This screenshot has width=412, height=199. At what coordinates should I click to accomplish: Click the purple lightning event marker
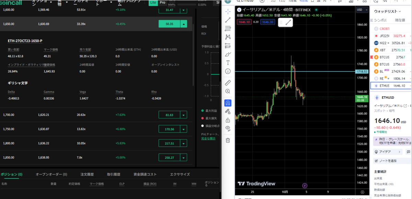pos(305,186)
